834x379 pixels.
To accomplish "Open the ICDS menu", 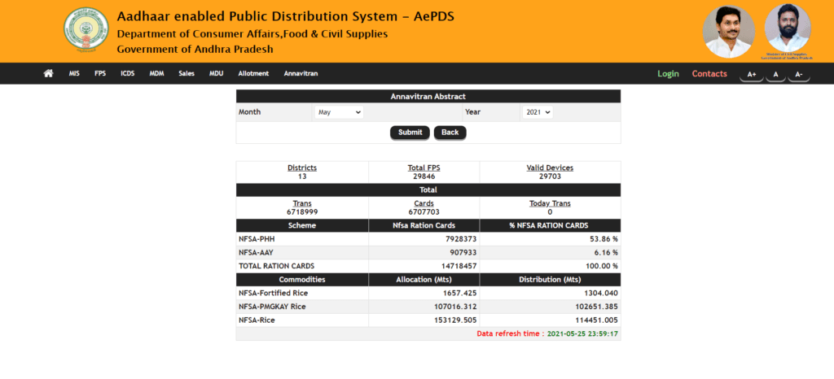I will point(128,74).
